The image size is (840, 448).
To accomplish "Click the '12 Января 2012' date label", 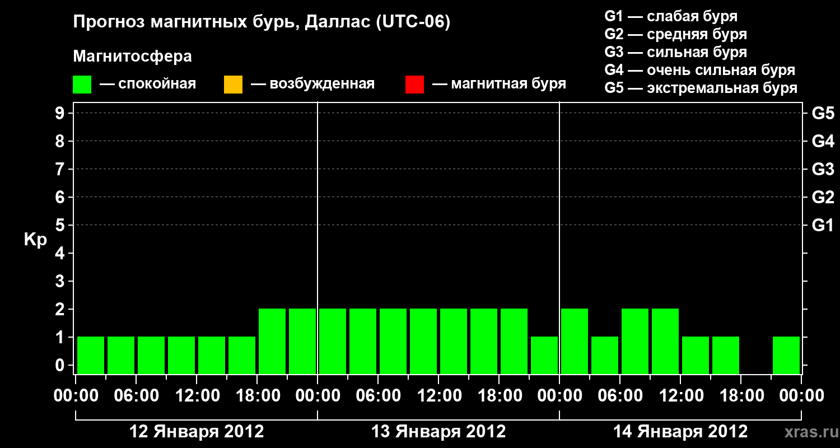I will click(x=197, y=432).
